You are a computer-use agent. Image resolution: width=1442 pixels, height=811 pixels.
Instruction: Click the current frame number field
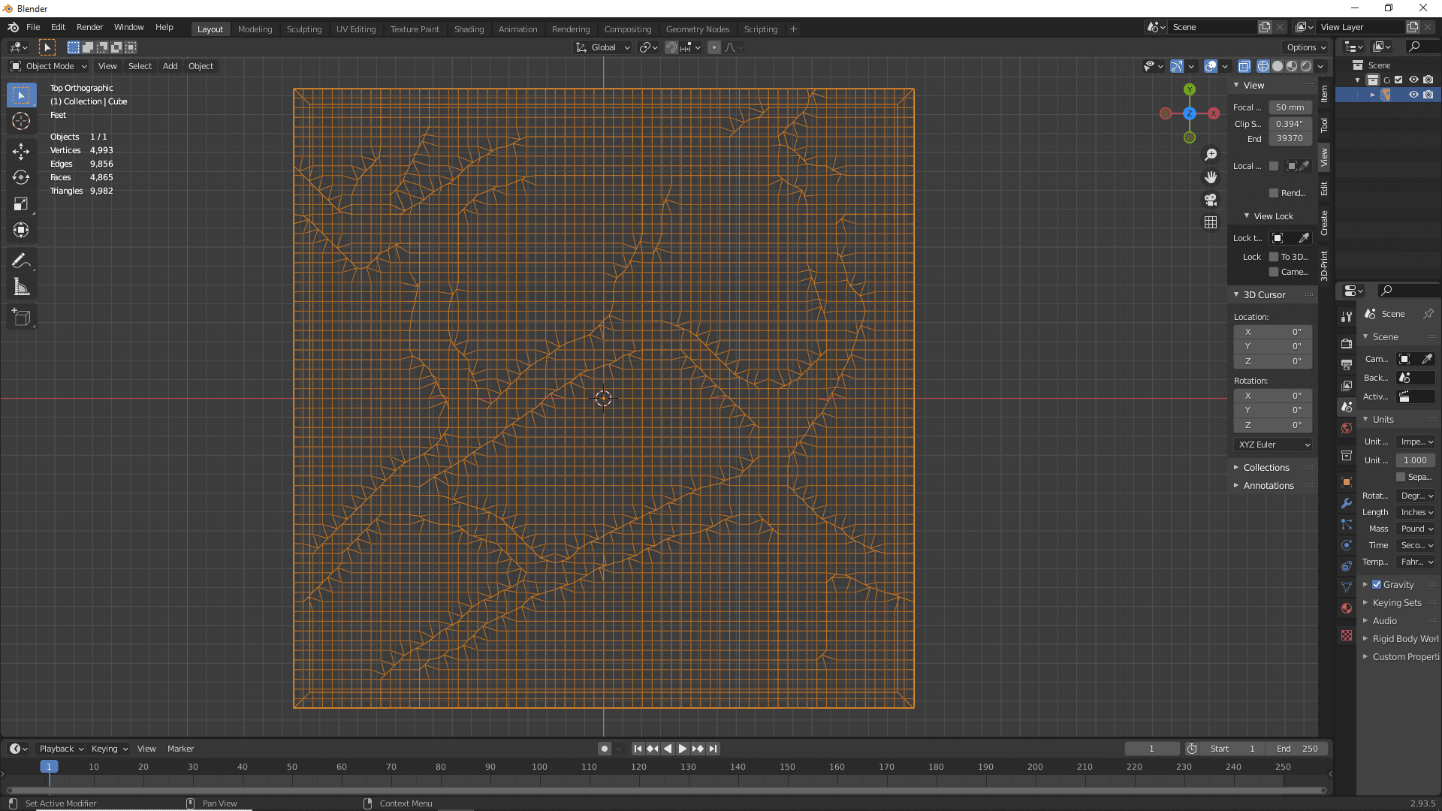(1151, 749)
